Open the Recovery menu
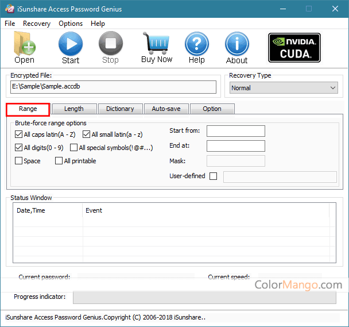The image size is (349, 327). pyautogui.click(x=37, y=24)
